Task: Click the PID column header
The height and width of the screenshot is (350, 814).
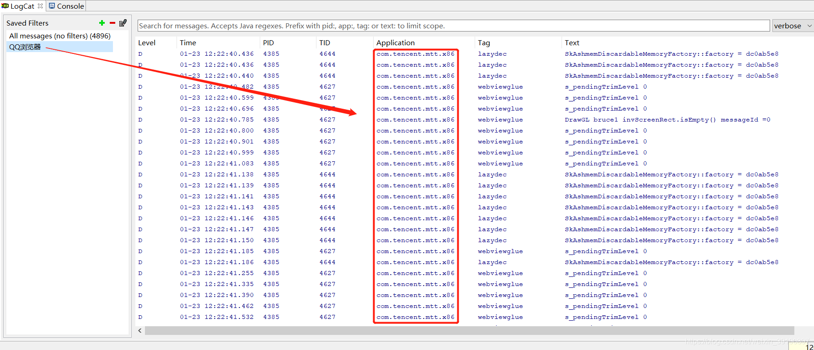Action: pyautogui.click(x=268, y=42)
